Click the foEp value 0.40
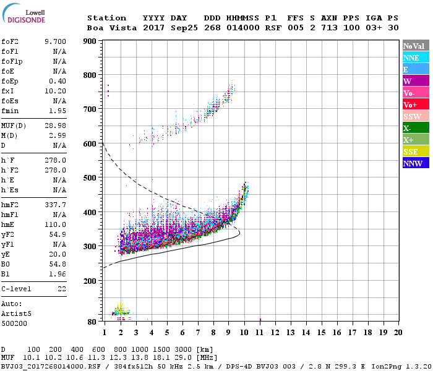This screenshot has width=433, height=371. pyautogui.click(x=58, y=81)
